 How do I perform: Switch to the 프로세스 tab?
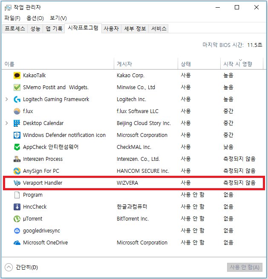click(15, 29)
